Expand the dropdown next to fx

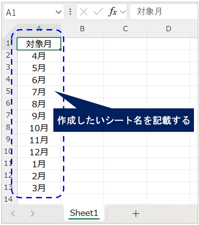coord(123,12)
